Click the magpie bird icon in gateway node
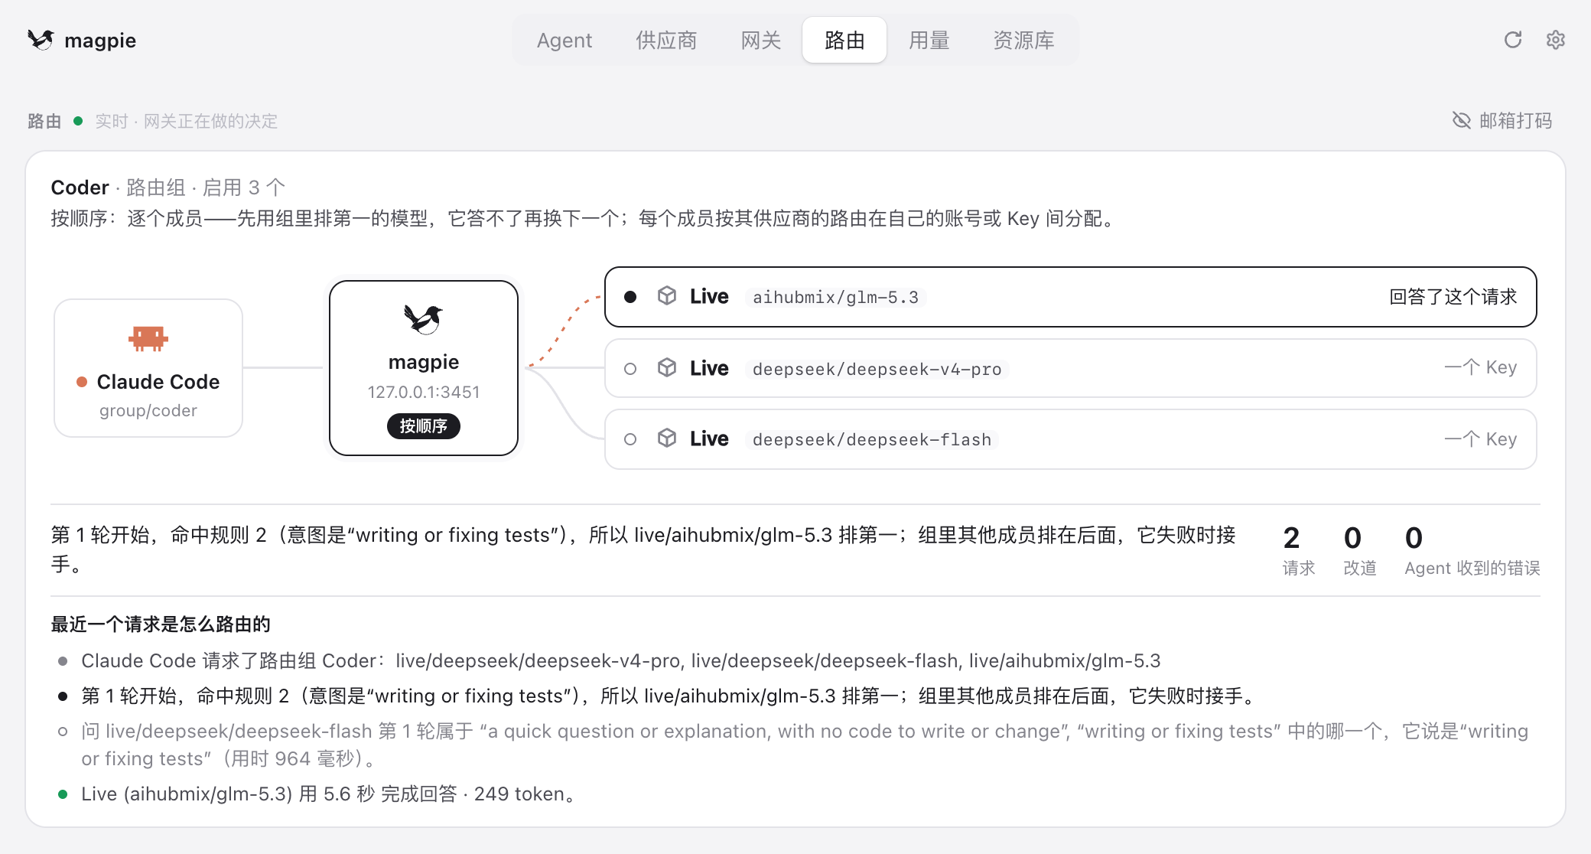The height and width of the screenshot is (854, 1591). point(424,319)
